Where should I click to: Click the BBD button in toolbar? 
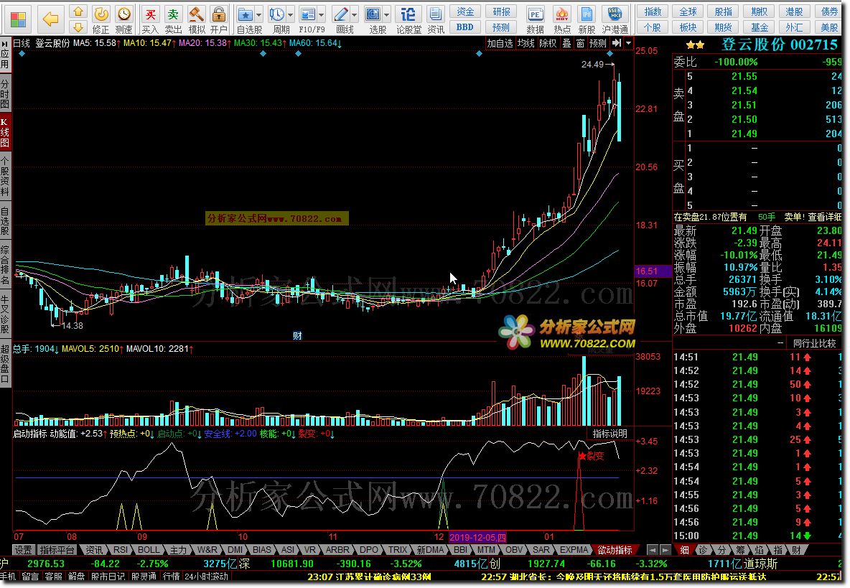click(x=465, y=27)
